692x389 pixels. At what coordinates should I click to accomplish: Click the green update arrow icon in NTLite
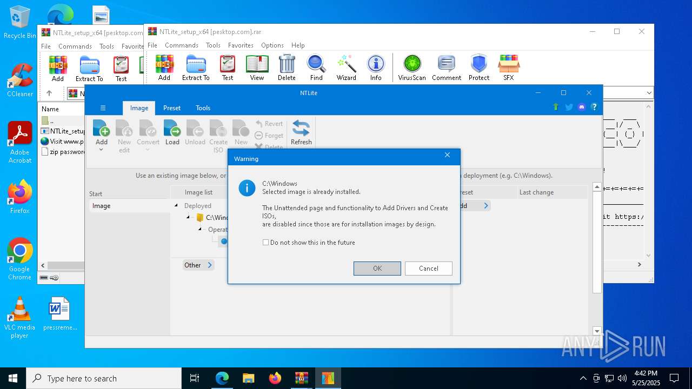point(556,107)
